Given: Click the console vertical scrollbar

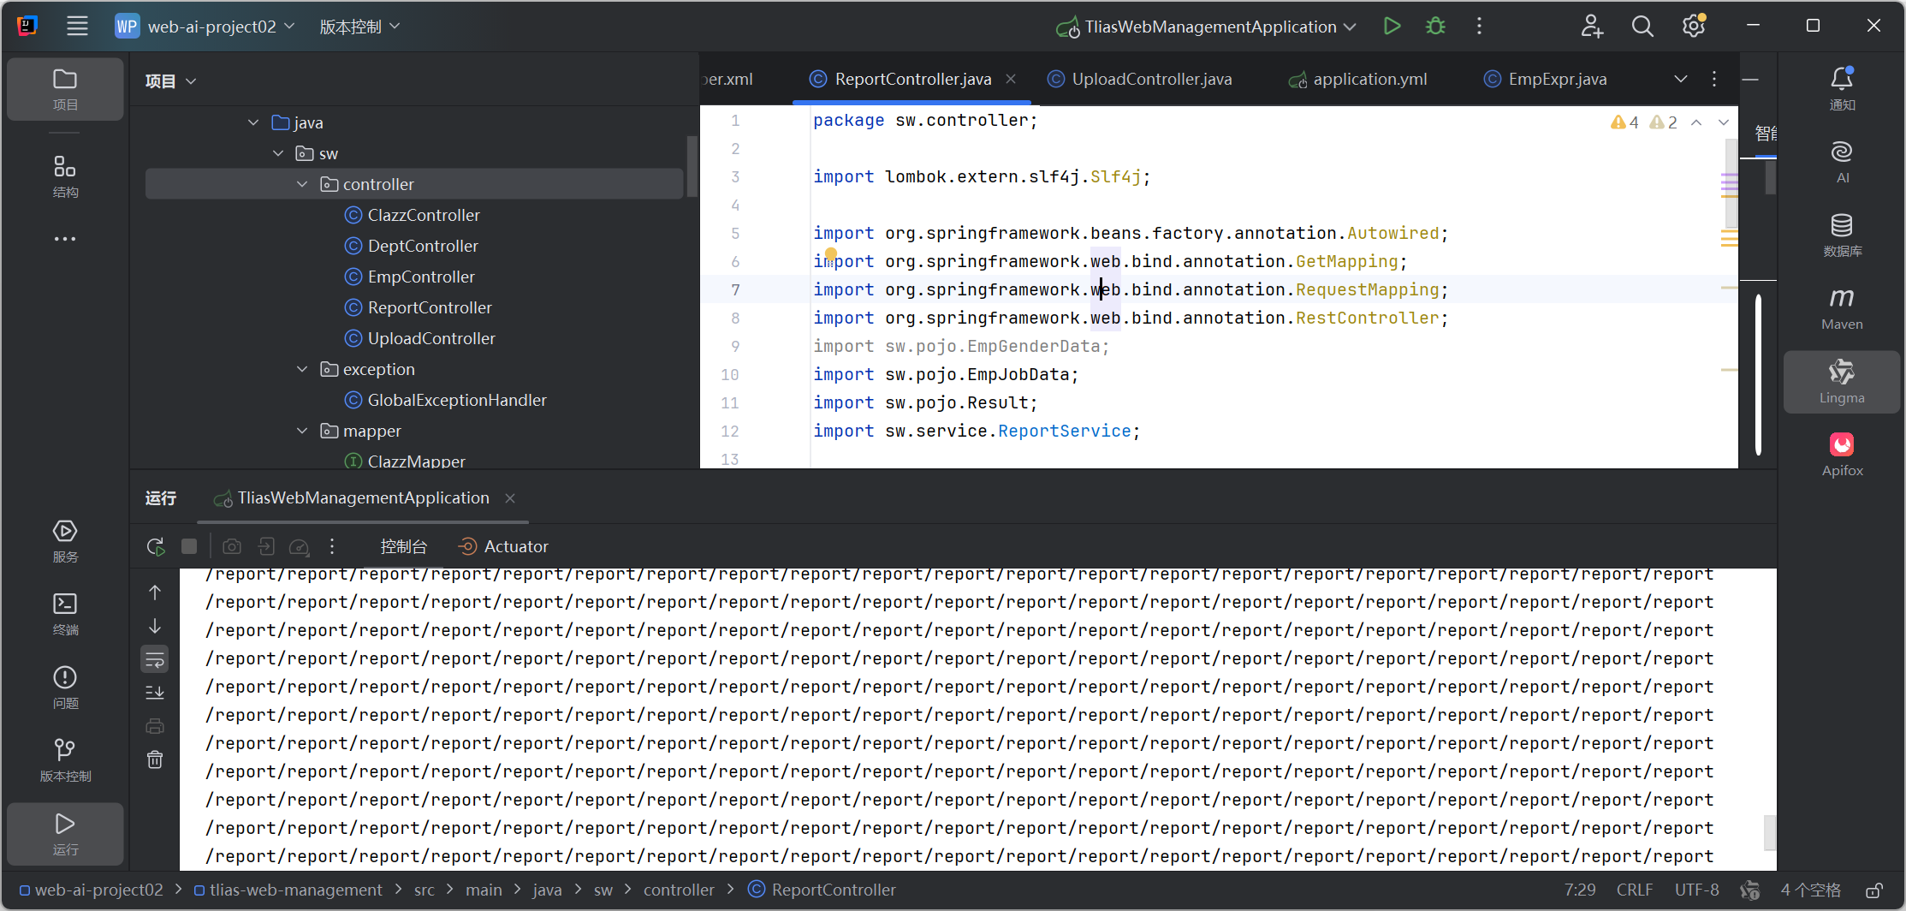Looking at the screenshot, I should (1769, 832).
